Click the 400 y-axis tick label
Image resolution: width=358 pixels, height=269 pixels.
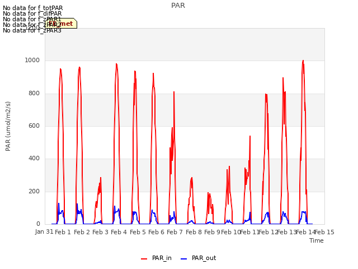pos(34,158)
